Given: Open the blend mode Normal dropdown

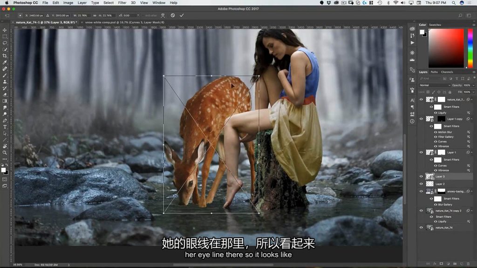Looking at the screenshot, I should click(x=435, y=86).
